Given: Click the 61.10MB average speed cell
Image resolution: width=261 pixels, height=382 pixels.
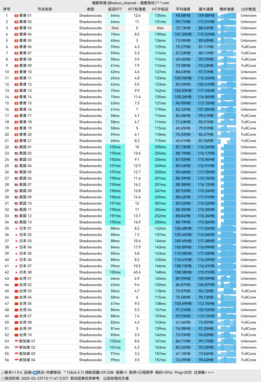Looking at the screenshot, I should tap(183, 354).
